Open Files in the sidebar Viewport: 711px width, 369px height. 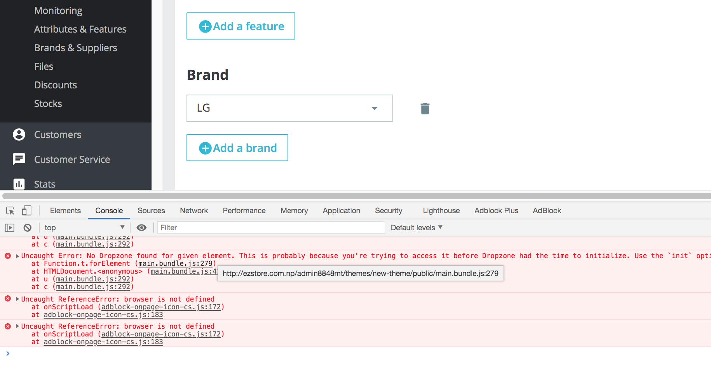point(44,66)
